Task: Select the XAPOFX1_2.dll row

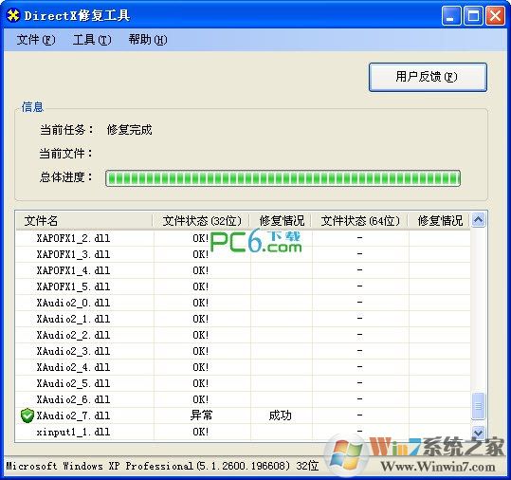Action: (x=243, y=238)
